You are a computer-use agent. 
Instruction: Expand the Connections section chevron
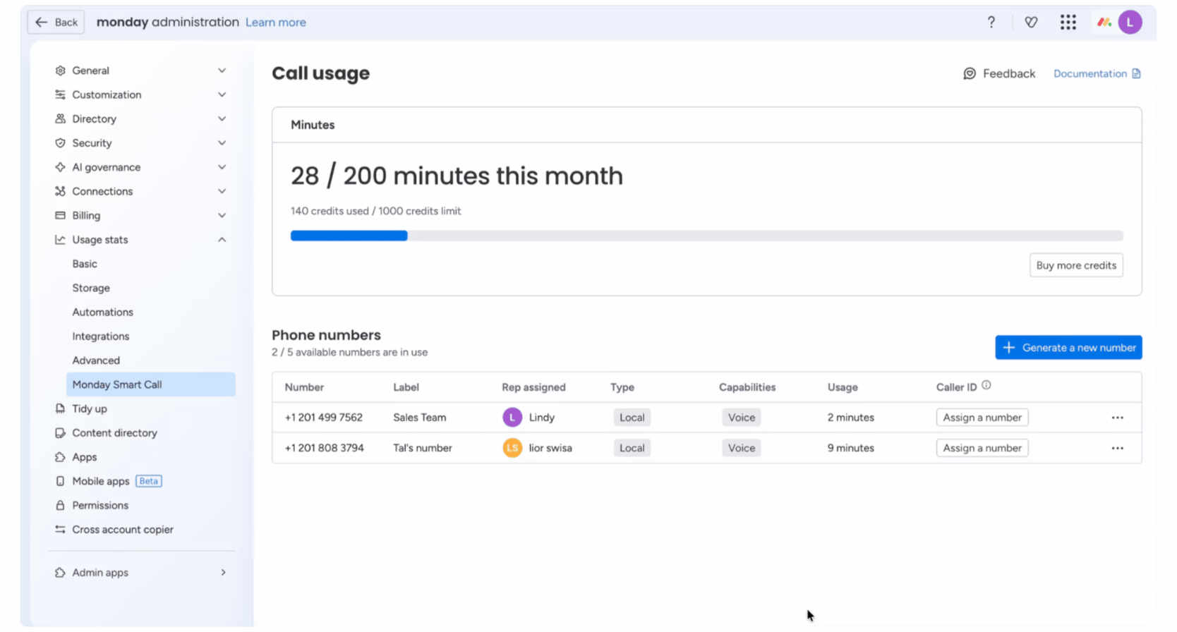click(222, 191)
